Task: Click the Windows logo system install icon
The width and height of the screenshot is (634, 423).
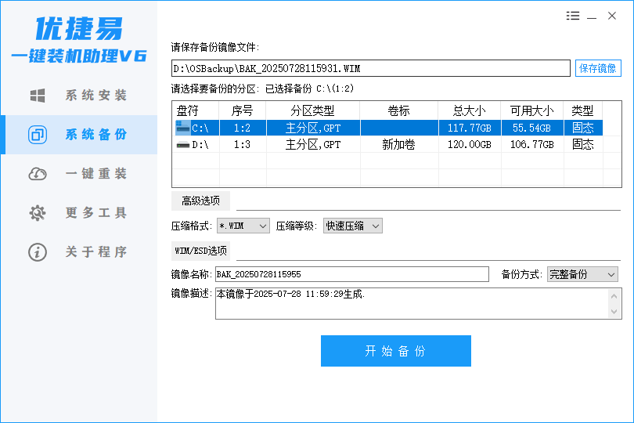Action: click(x=38, y=96)
